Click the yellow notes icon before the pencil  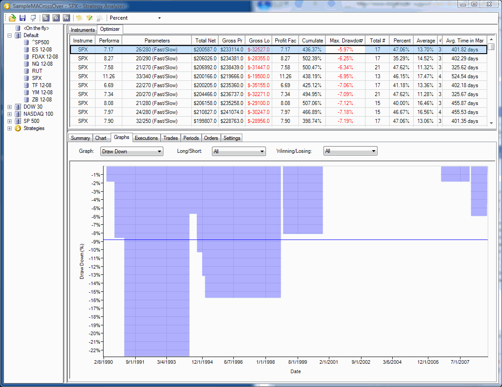point(79,18)
